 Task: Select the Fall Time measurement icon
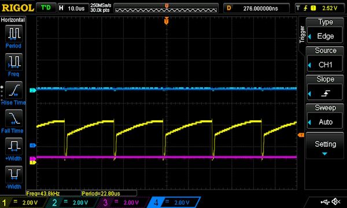click(14, 118)
